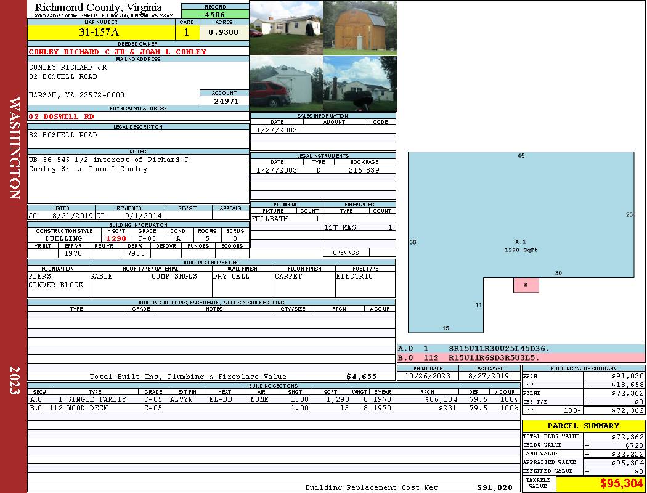647x493 pixels.
Task: Select the pink B.0 sketch code row
Action: 521,357
